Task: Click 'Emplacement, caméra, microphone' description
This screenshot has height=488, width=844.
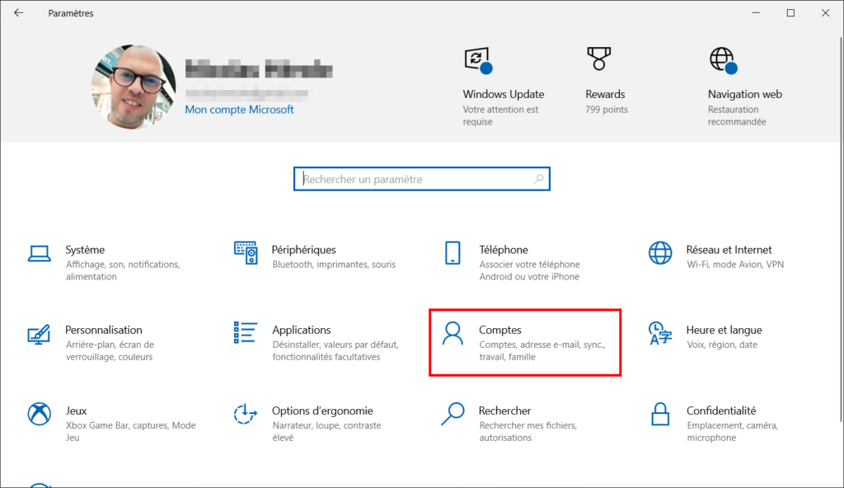Action: (x=733, y=431)
